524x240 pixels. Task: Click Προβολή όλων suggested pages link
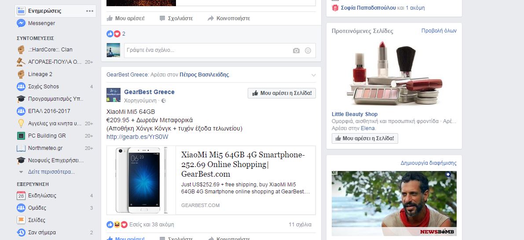tap(439, 31)
